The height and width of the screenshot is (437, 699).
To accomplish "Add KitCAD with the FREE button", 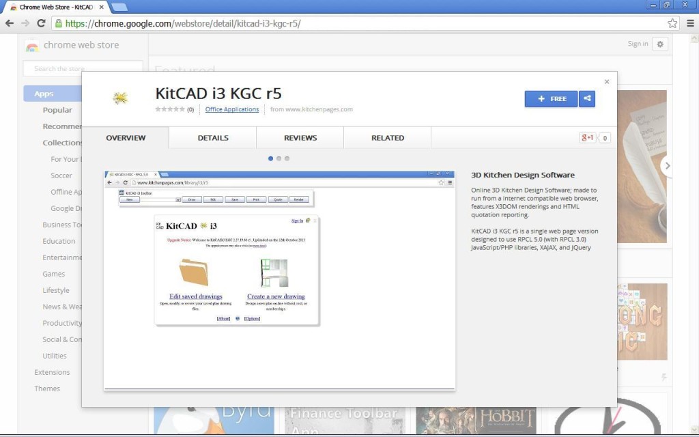I will point(551,98).
